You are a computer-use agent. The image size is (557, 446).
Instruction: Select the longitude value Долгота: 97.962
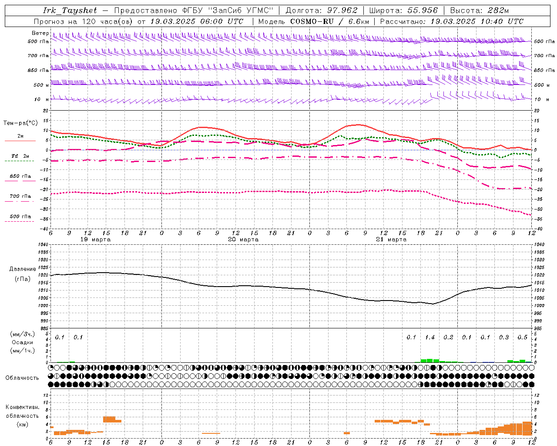tap(322, 10)
